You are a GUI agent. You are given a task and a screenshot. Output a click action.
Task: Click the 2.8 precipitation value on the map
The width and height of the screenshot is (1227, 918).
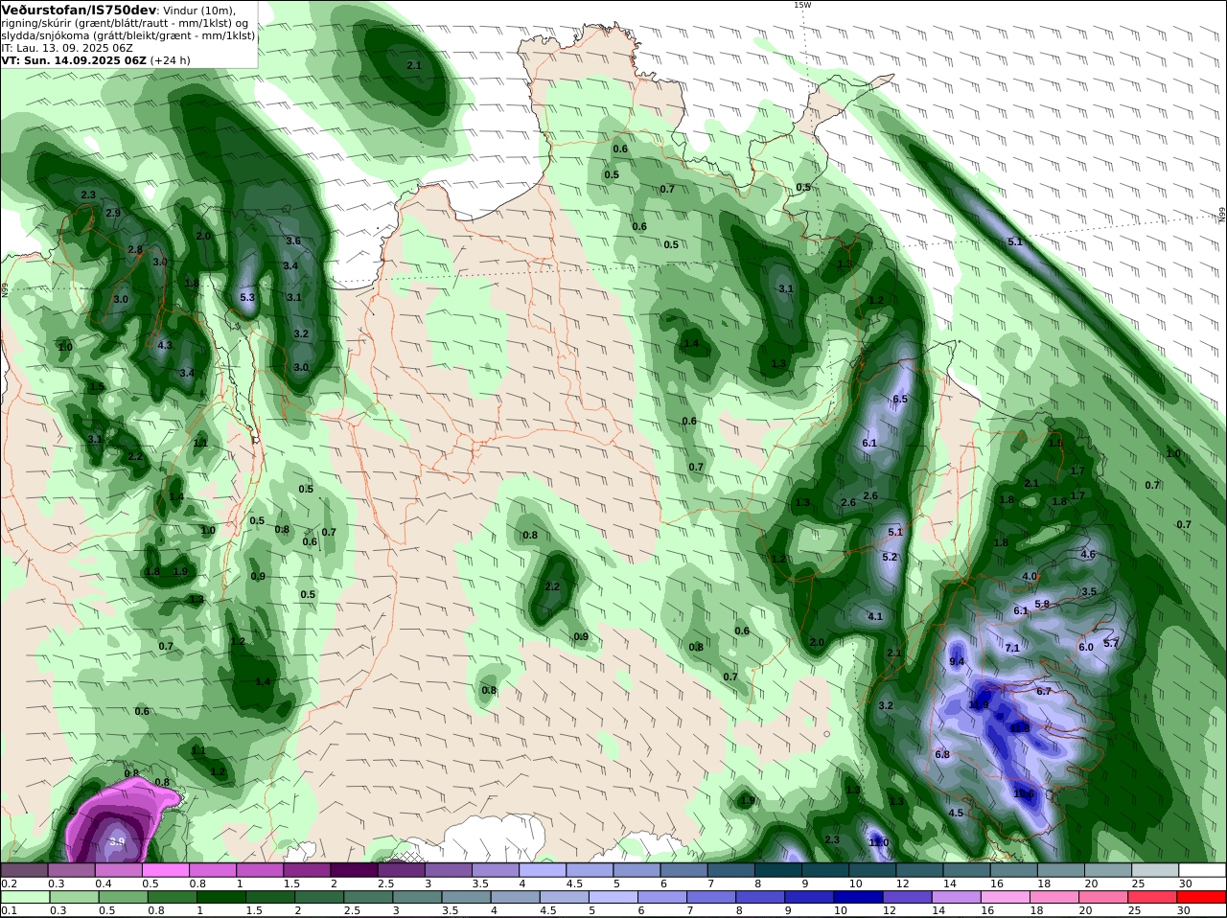[x=135, y=249]
